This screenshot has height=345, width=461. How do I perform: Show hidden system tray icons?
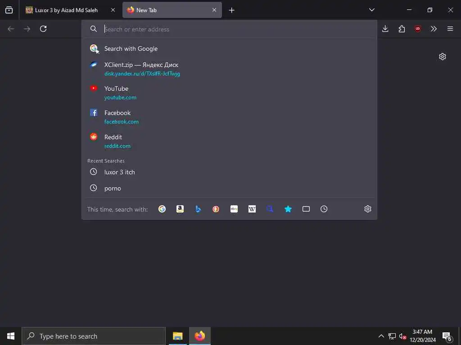pos(381,336)
